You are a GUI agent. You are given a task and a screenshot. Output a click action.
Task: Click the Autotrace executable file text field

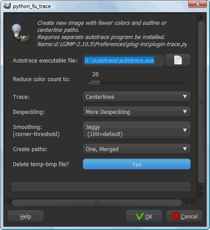pyautogui.click(x=123, y=60)
